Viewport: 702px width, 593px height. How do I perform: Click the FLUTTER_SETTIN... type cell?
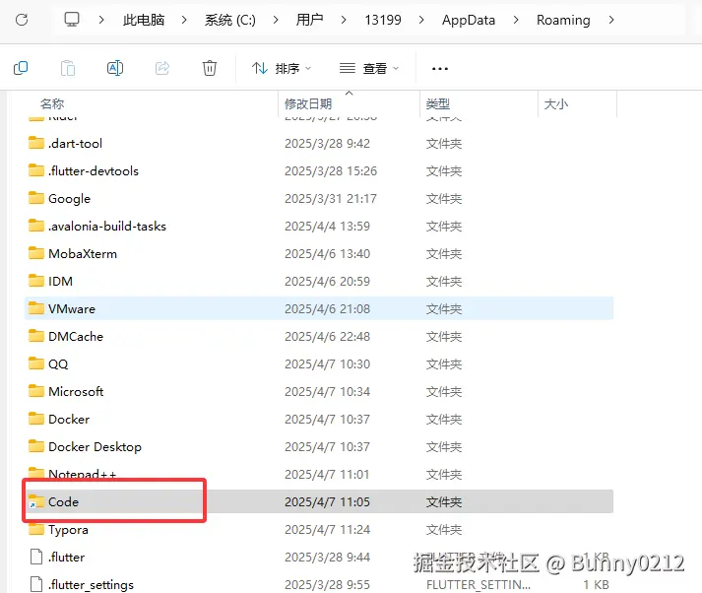point(479,585)
